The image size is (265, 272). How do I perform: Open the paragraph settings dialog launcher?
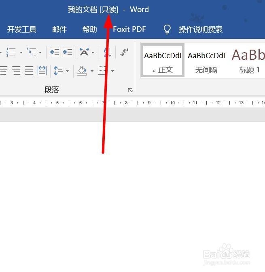(130, 90)
